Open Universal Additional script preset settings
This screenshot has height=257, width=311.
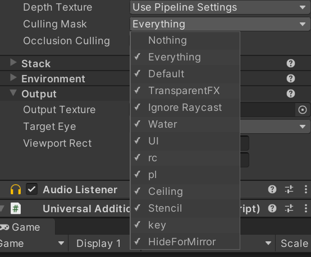click(289, 208)
